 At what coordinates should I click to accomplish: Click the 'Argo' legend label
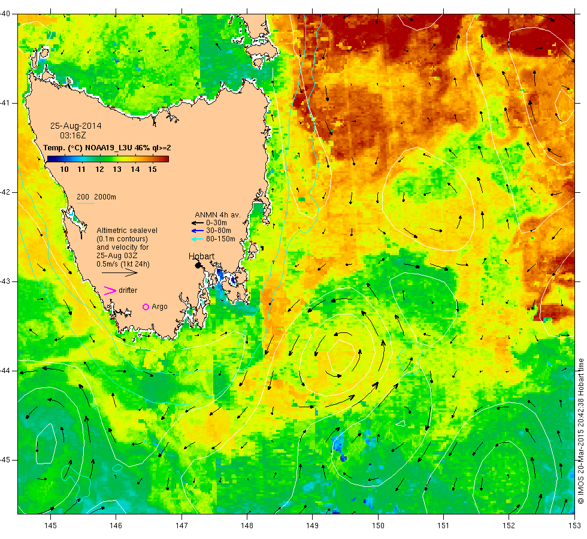pos(159,307)
